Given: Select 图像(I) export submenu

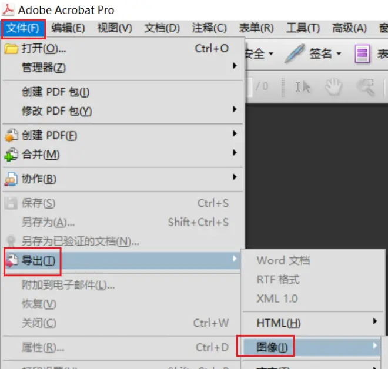Looking at the screenshot, I should (x=312, y=347).
